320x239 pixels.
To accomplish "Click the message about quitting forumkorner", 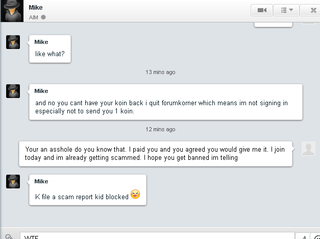I will 161,107.
